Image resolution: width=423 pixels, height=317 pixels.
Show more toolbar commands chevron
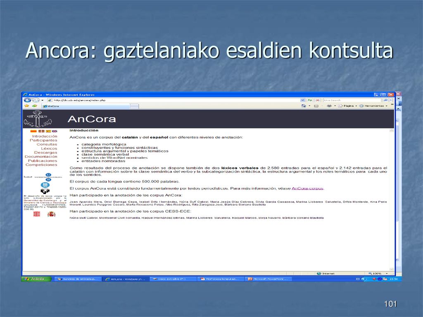click(392, 104)
